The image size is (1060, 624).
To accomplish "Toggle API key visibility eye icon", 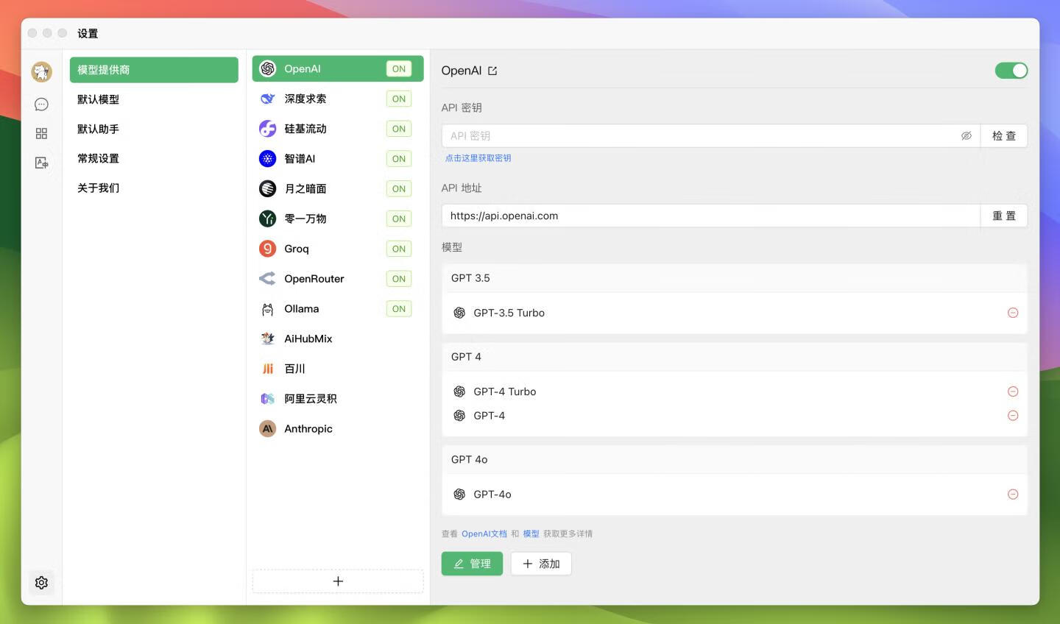I will 967,136.
